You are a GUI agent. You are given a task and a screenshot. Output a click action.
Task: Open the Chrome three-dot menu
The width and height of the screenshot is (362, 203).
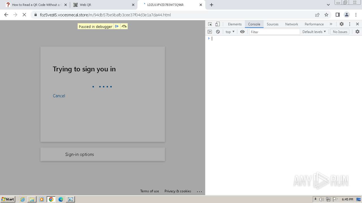click(356, 15)
